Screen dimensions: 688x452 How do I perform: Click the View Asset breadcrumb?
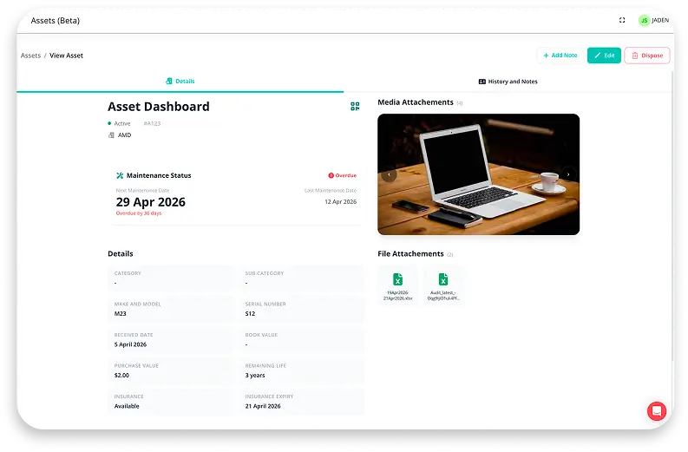click(66, 56)
